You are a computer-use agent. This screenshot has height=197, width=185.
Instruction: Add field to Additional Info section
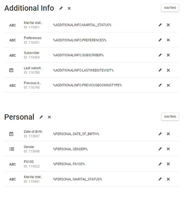pyautogui.click(x=170, y=8)
